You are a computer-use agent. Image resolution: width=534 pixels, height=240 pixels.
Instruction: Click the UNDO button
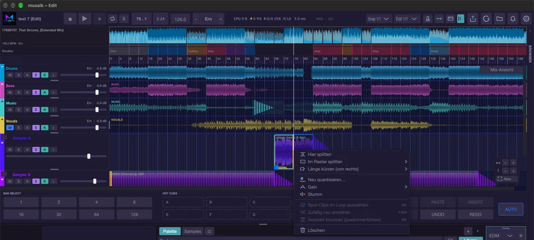click(438, 215)
